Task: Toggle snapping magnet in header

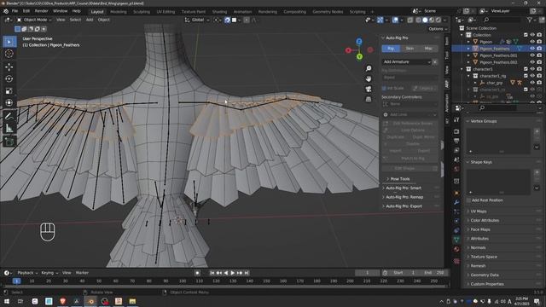Action: (227, 20)
